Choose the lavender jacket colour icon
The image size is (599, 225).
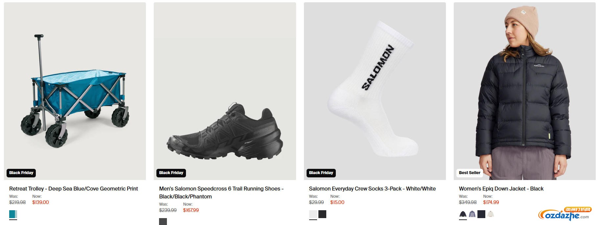point(472,214)
